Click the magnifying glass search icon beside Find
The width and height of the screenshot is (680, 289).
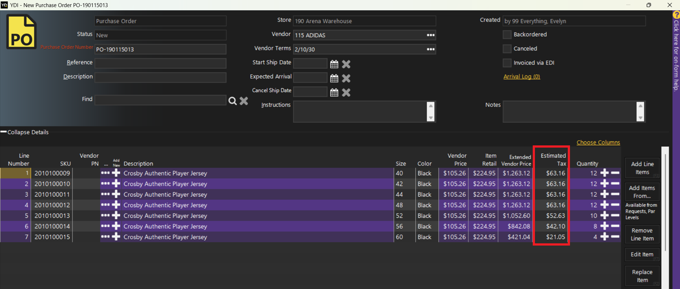coord(232,101)
